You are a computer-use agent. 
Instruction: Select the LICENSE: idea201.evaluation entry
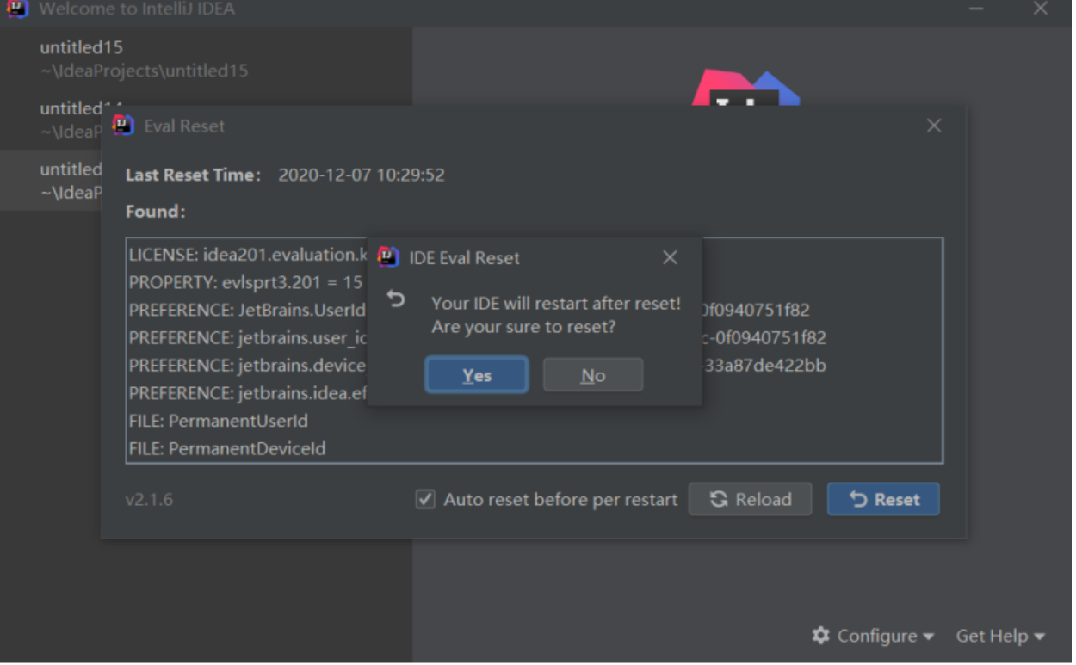(x=248, y=255)
